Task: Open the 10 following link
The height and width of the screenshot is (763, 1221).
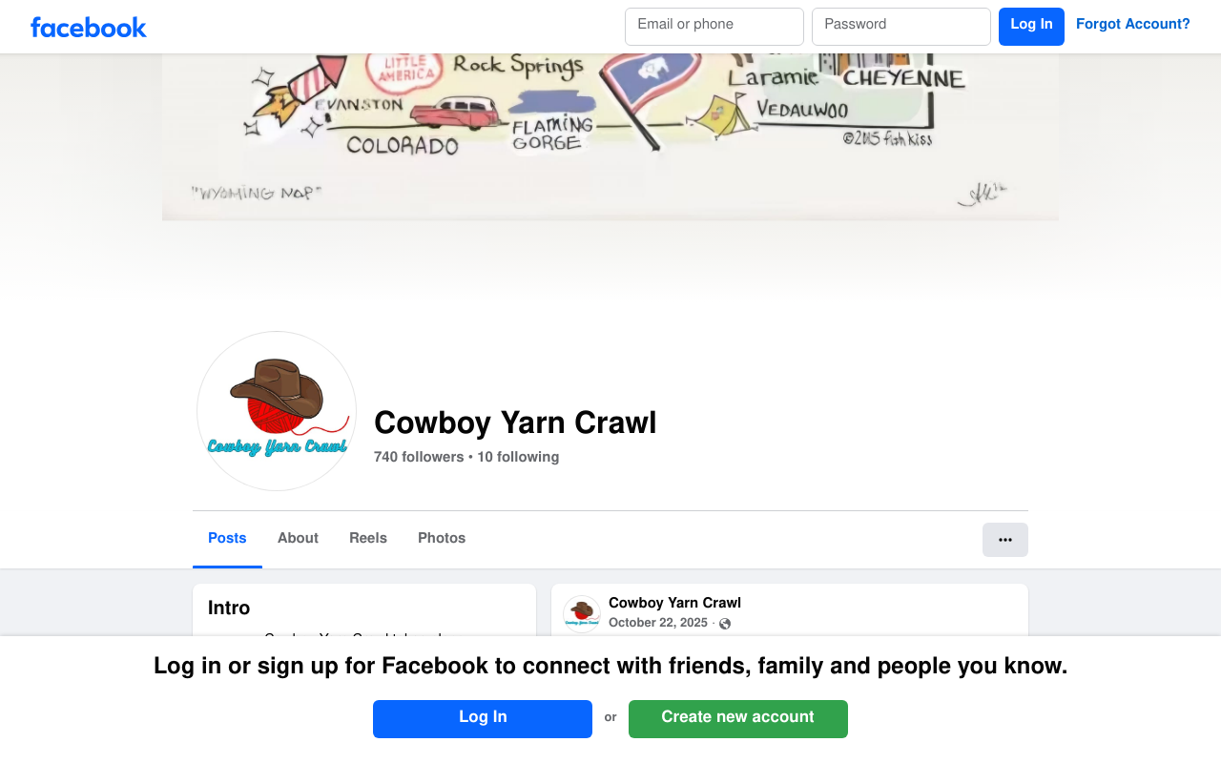Action: [x=518, y=457]
